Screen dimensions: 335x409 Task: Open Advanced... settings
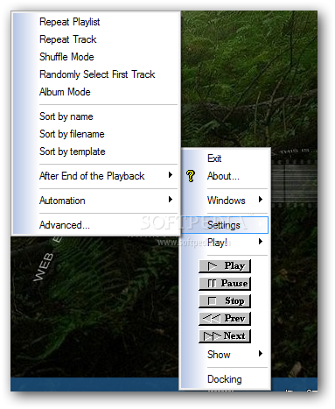95,225
